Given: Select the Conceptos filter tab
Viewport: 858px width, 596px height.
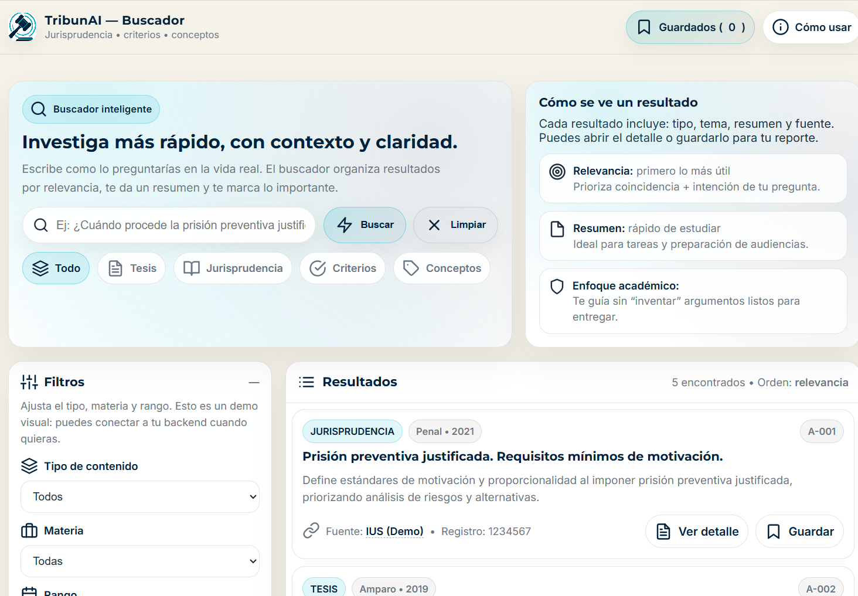Looking at the screenshot, I should pyautogui.click(x=442, y=268).
